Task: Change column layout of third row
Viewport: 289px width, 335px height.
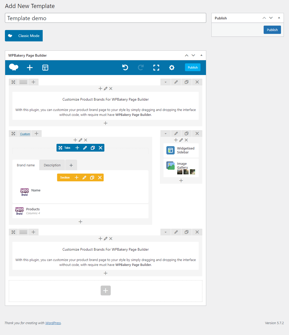Action: 23,232
